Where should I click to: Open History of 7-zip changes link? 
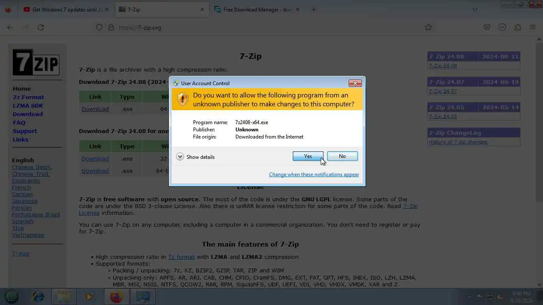[x=458, y=142]
